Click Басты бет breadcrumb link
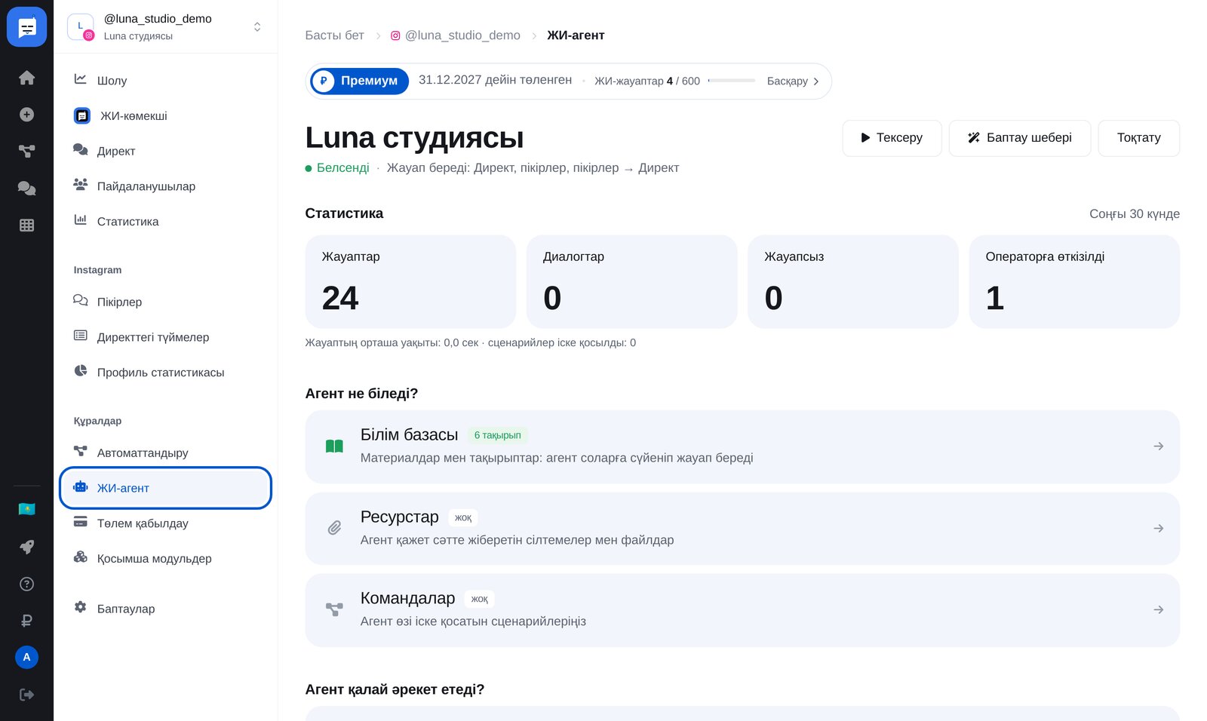The width and height of the screenshot is (1207, 721). 334,35
